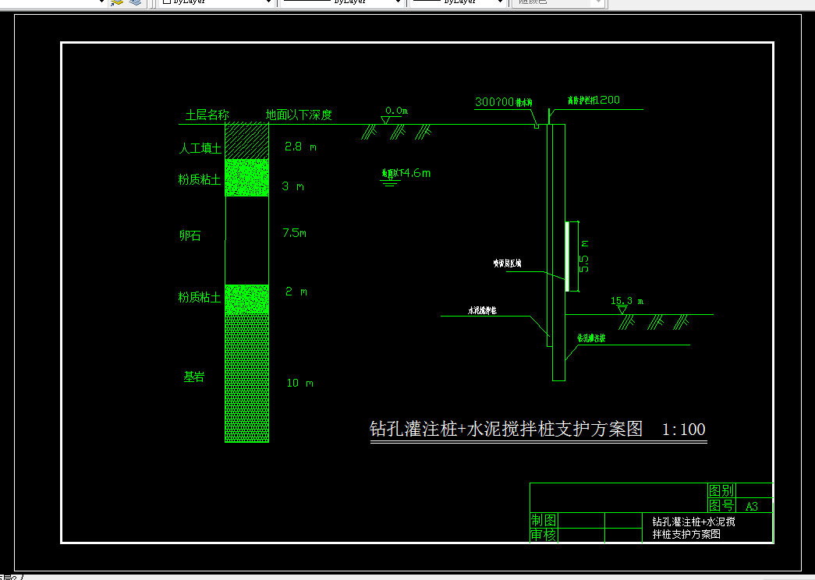Select the 1:100 scale text
Viewport: 815px width, 580px height.
coord(683,430)
